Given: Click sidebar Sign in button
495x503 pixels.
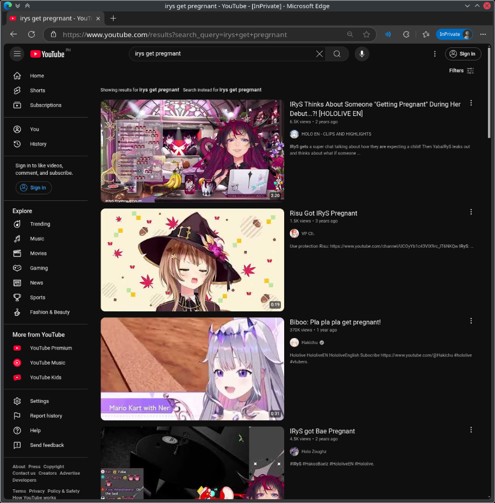Looking at the screenshot, I should point(34,188).
